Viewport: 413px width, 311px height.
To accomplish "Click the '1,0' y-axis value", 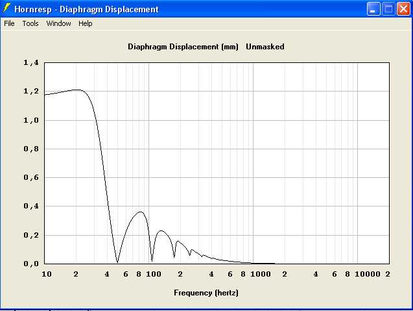I will point(31,120).
